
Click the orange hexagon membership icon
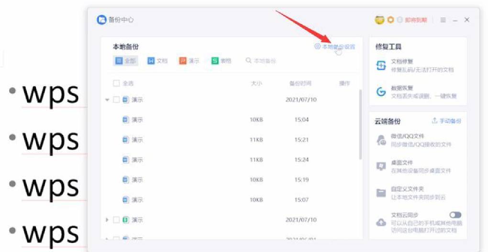390,20
